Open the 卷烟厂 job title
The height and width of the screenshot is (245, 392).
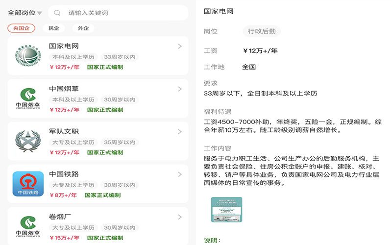click(60, 217)
